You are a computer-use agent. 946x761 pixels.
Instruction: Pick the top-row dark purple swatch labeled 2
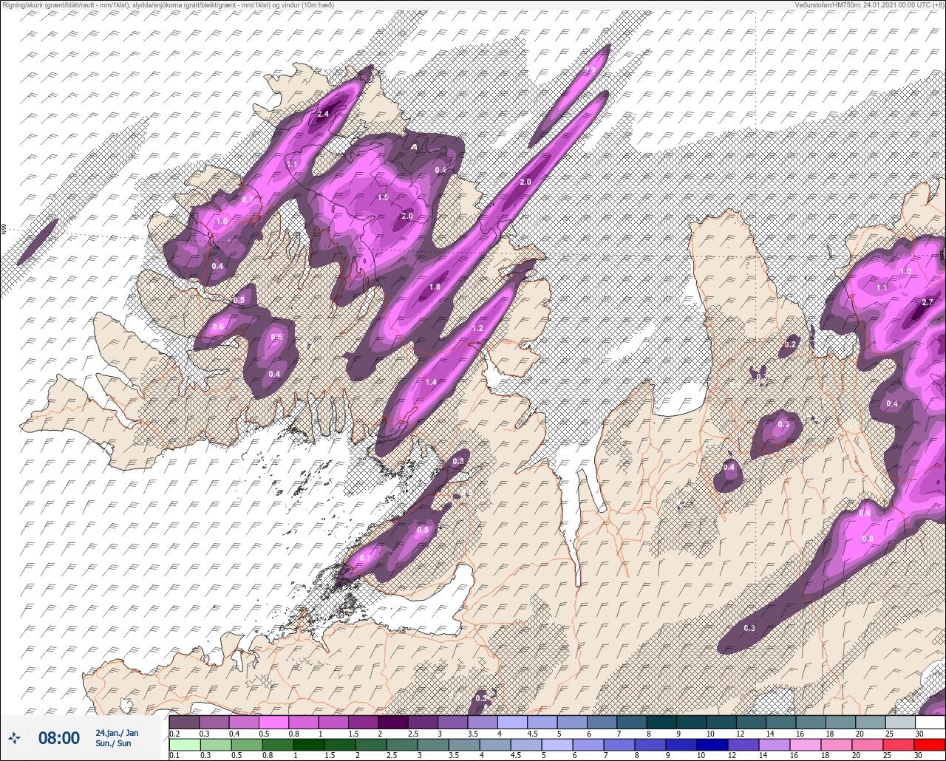393,722
